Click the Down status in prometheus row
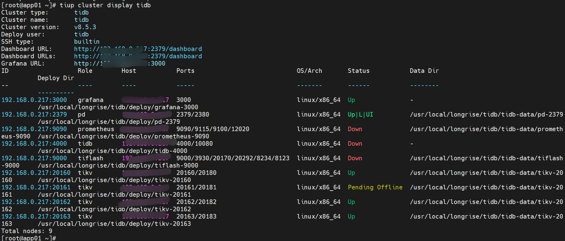 click(355, 129)
